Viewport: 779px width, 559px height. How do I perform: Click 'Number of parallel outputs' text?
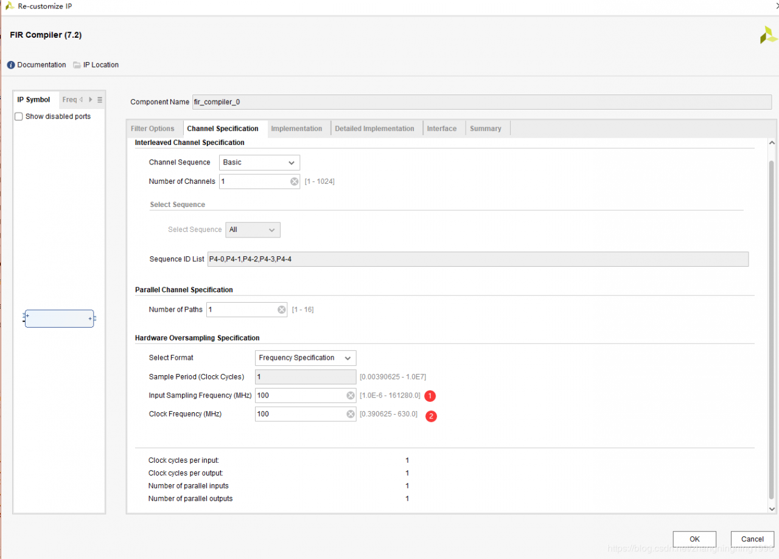click(x=190, y=499)
